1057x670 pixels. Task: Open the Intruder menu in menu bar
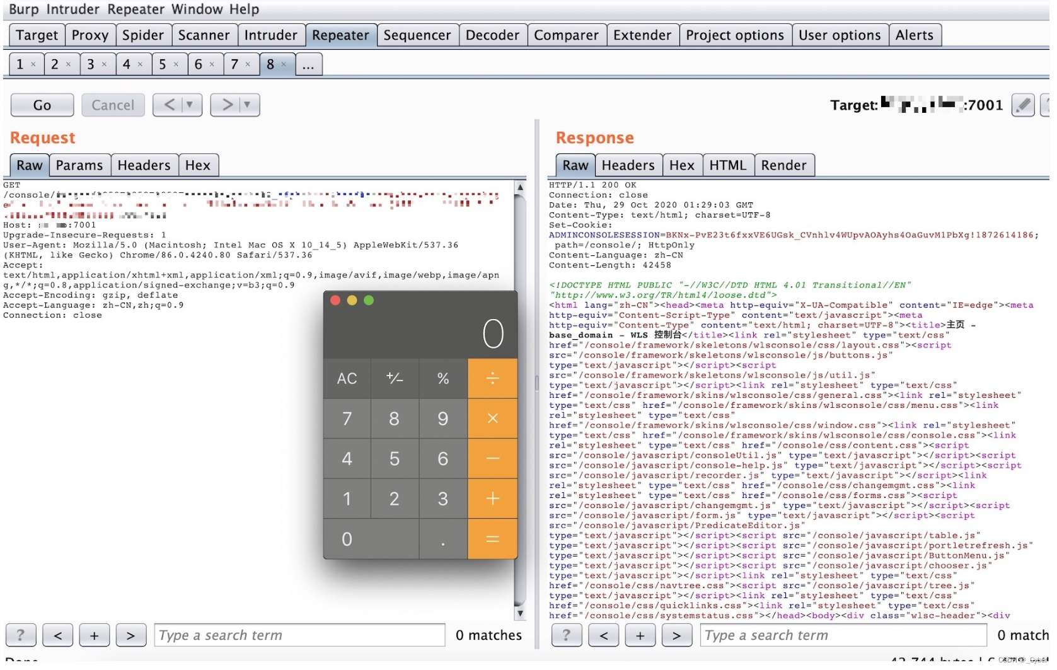[x=74, y=9]
